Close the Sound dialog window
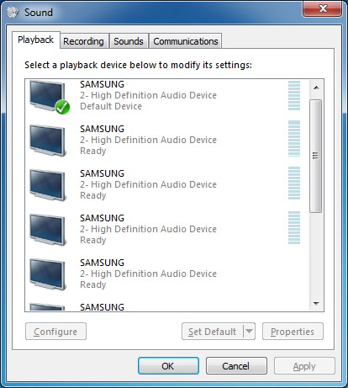 (x=323, y=8)
